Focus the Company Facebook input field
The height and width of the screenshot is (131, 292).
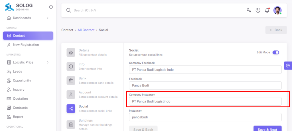tap(205, 69)
